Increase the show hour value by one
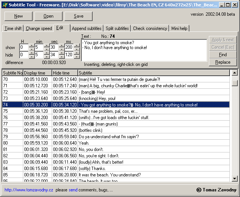Image resolution: width=240 pixels, height=197 pixels. [31, 46]
